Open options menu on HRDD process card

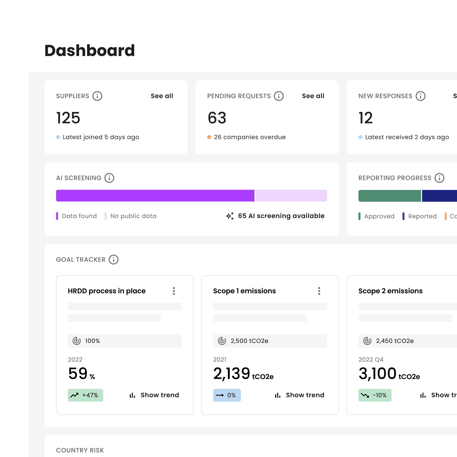pos(174,291)
